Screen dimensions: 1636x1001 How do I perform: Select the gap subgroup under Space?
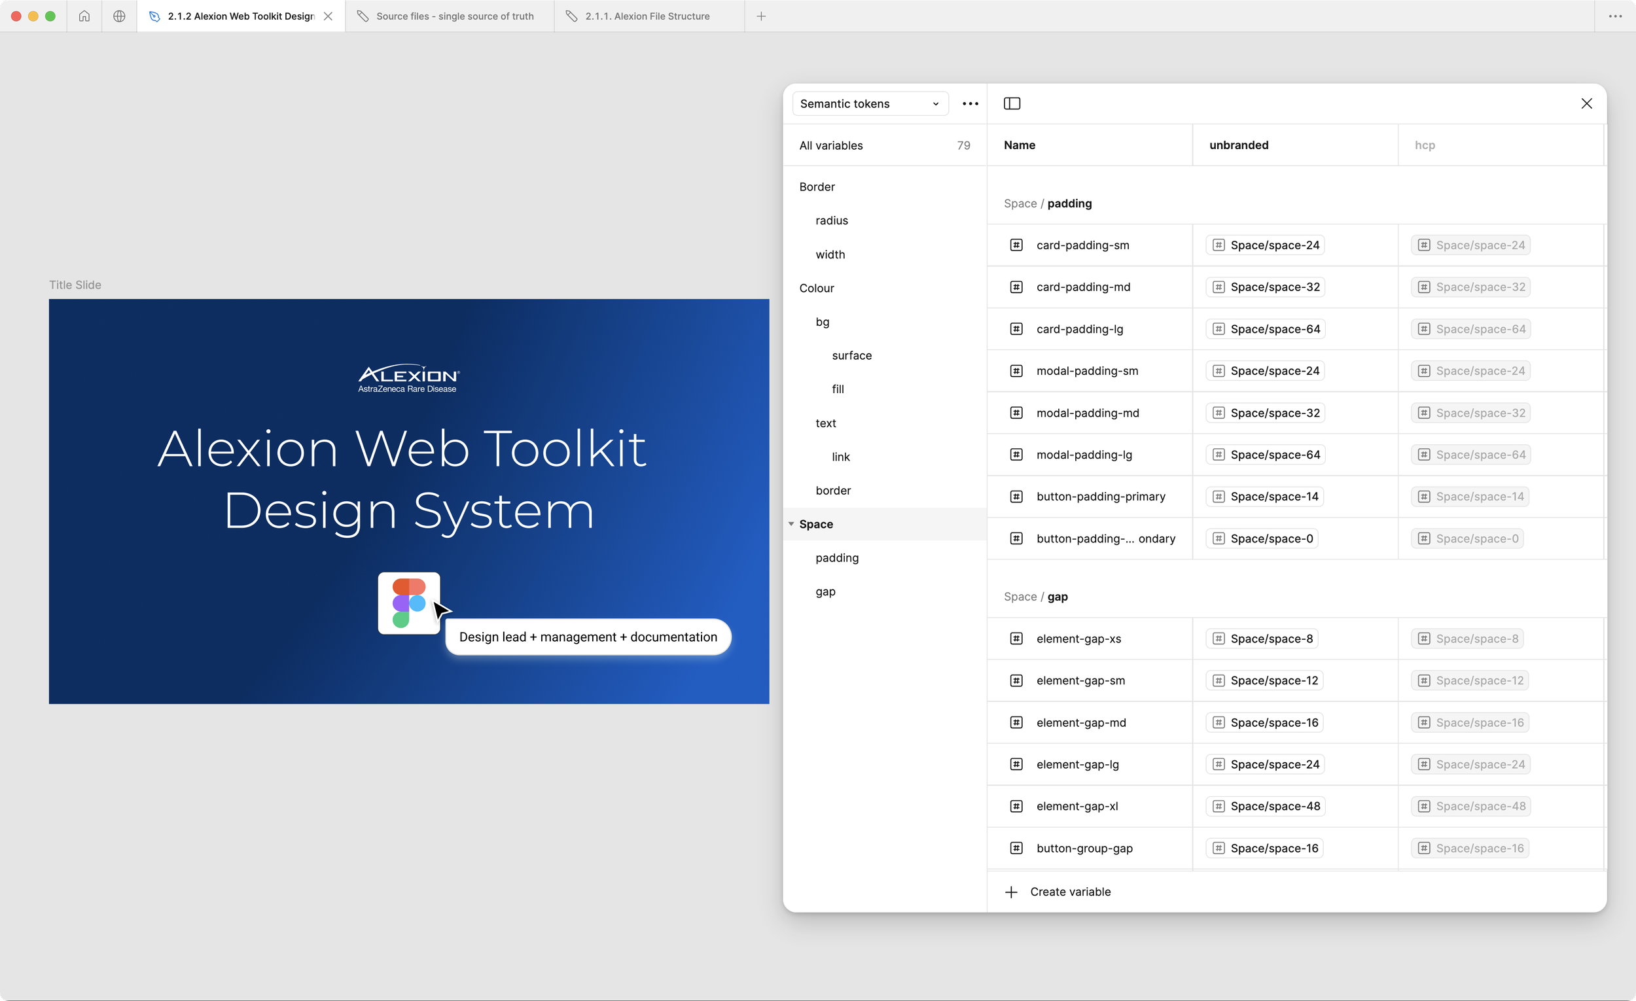(x=825, y=592)
